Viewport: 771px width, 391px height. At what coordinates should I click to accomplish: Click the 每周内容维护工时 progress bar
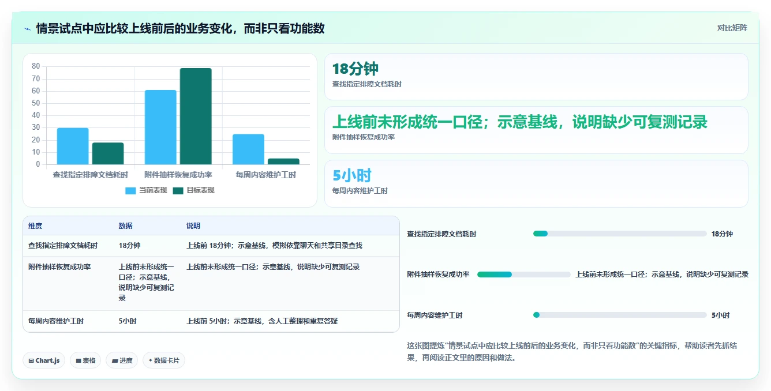(620, 315)
